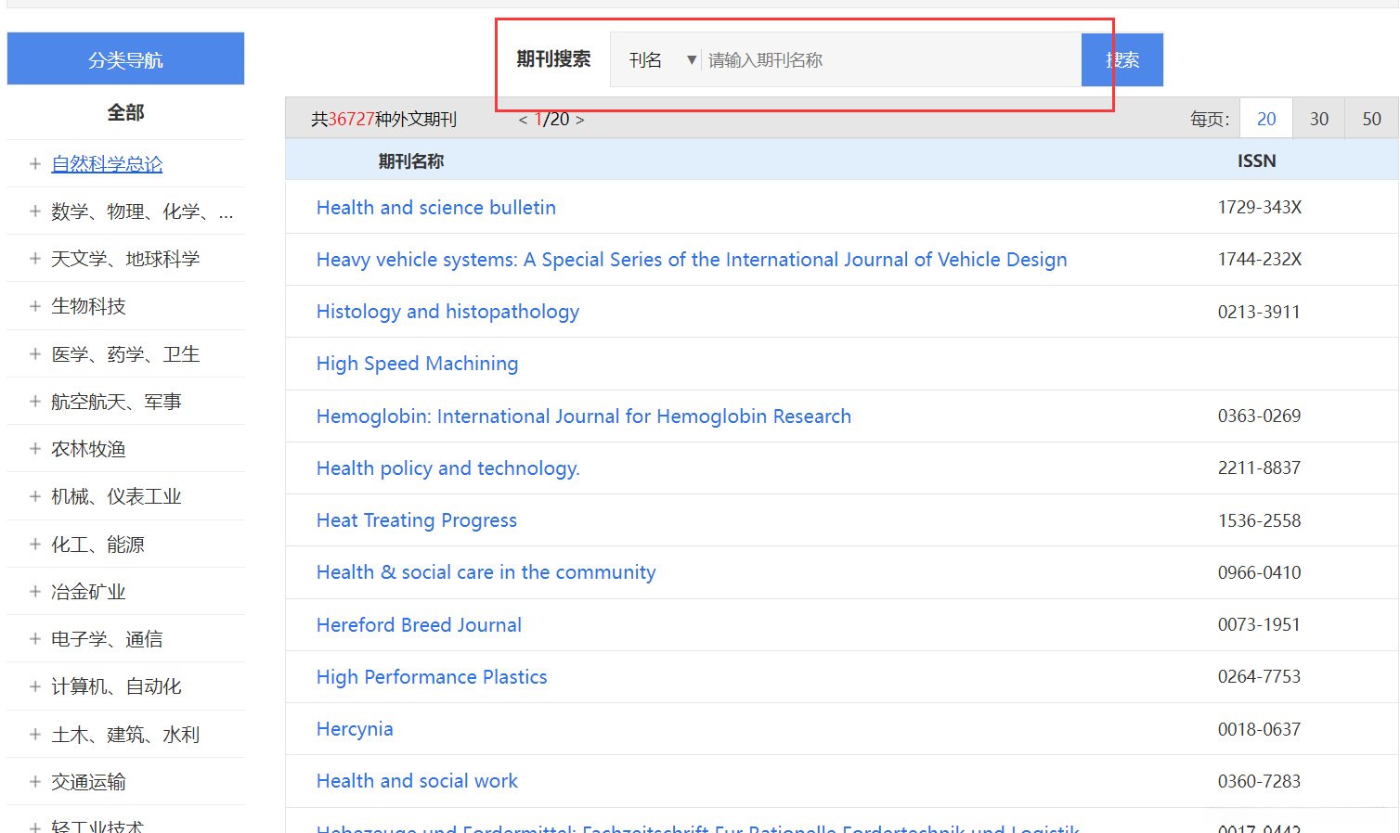Select 全部 in the category navigation

coord(125,113)
